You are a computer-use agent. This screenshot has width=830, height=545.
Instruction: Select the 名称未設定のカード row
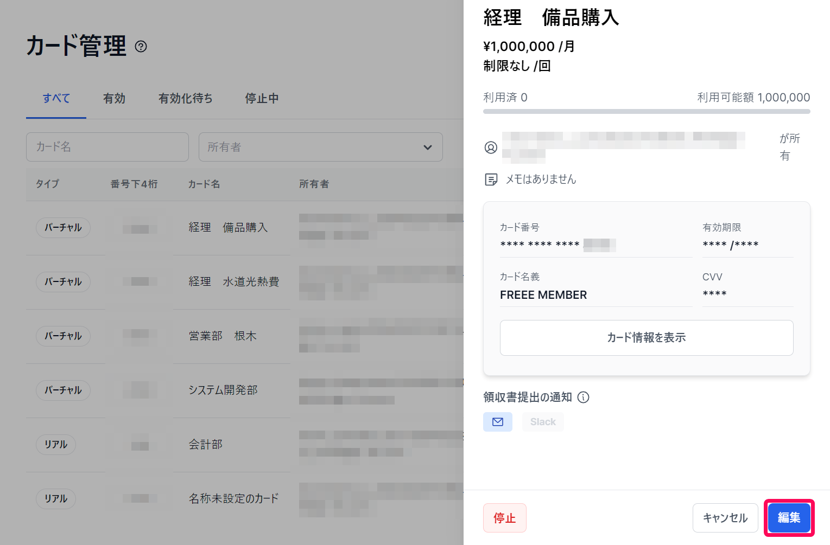coord(245,499)
